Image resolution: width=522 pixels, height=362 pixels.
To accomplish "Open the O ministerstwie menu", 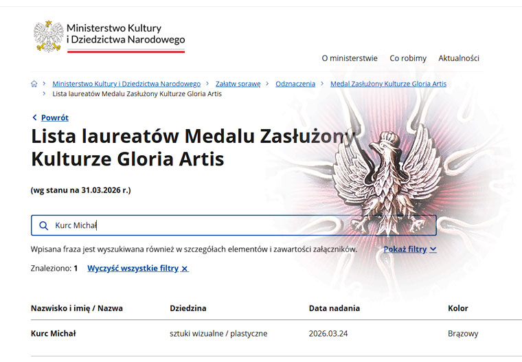I will (349, 58).
